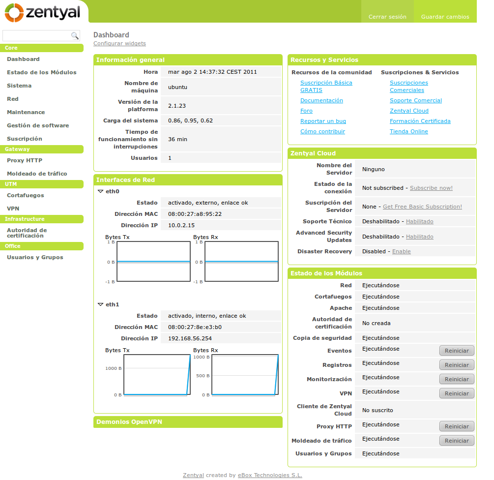The image size is (494, 480).
Task: Restart the Moldeado de tráfico module
Action: point(457,441)
